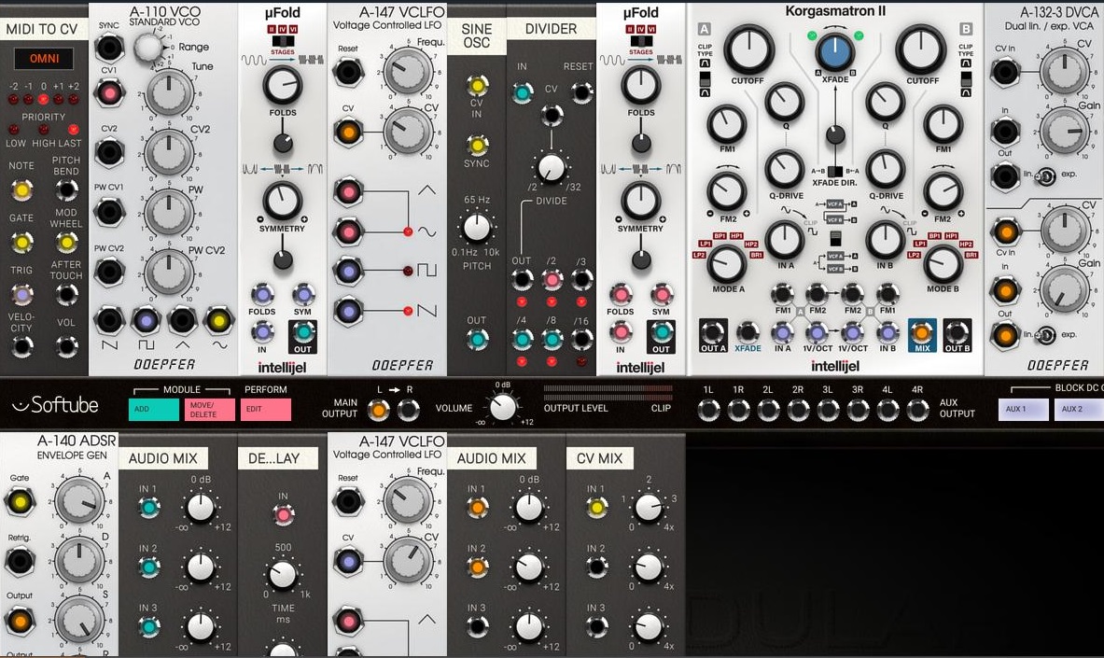Click the Reset jack on the upper A-147 VCLFO
The height and width of the screenshot is (658, 1104).
pos(348,71)
